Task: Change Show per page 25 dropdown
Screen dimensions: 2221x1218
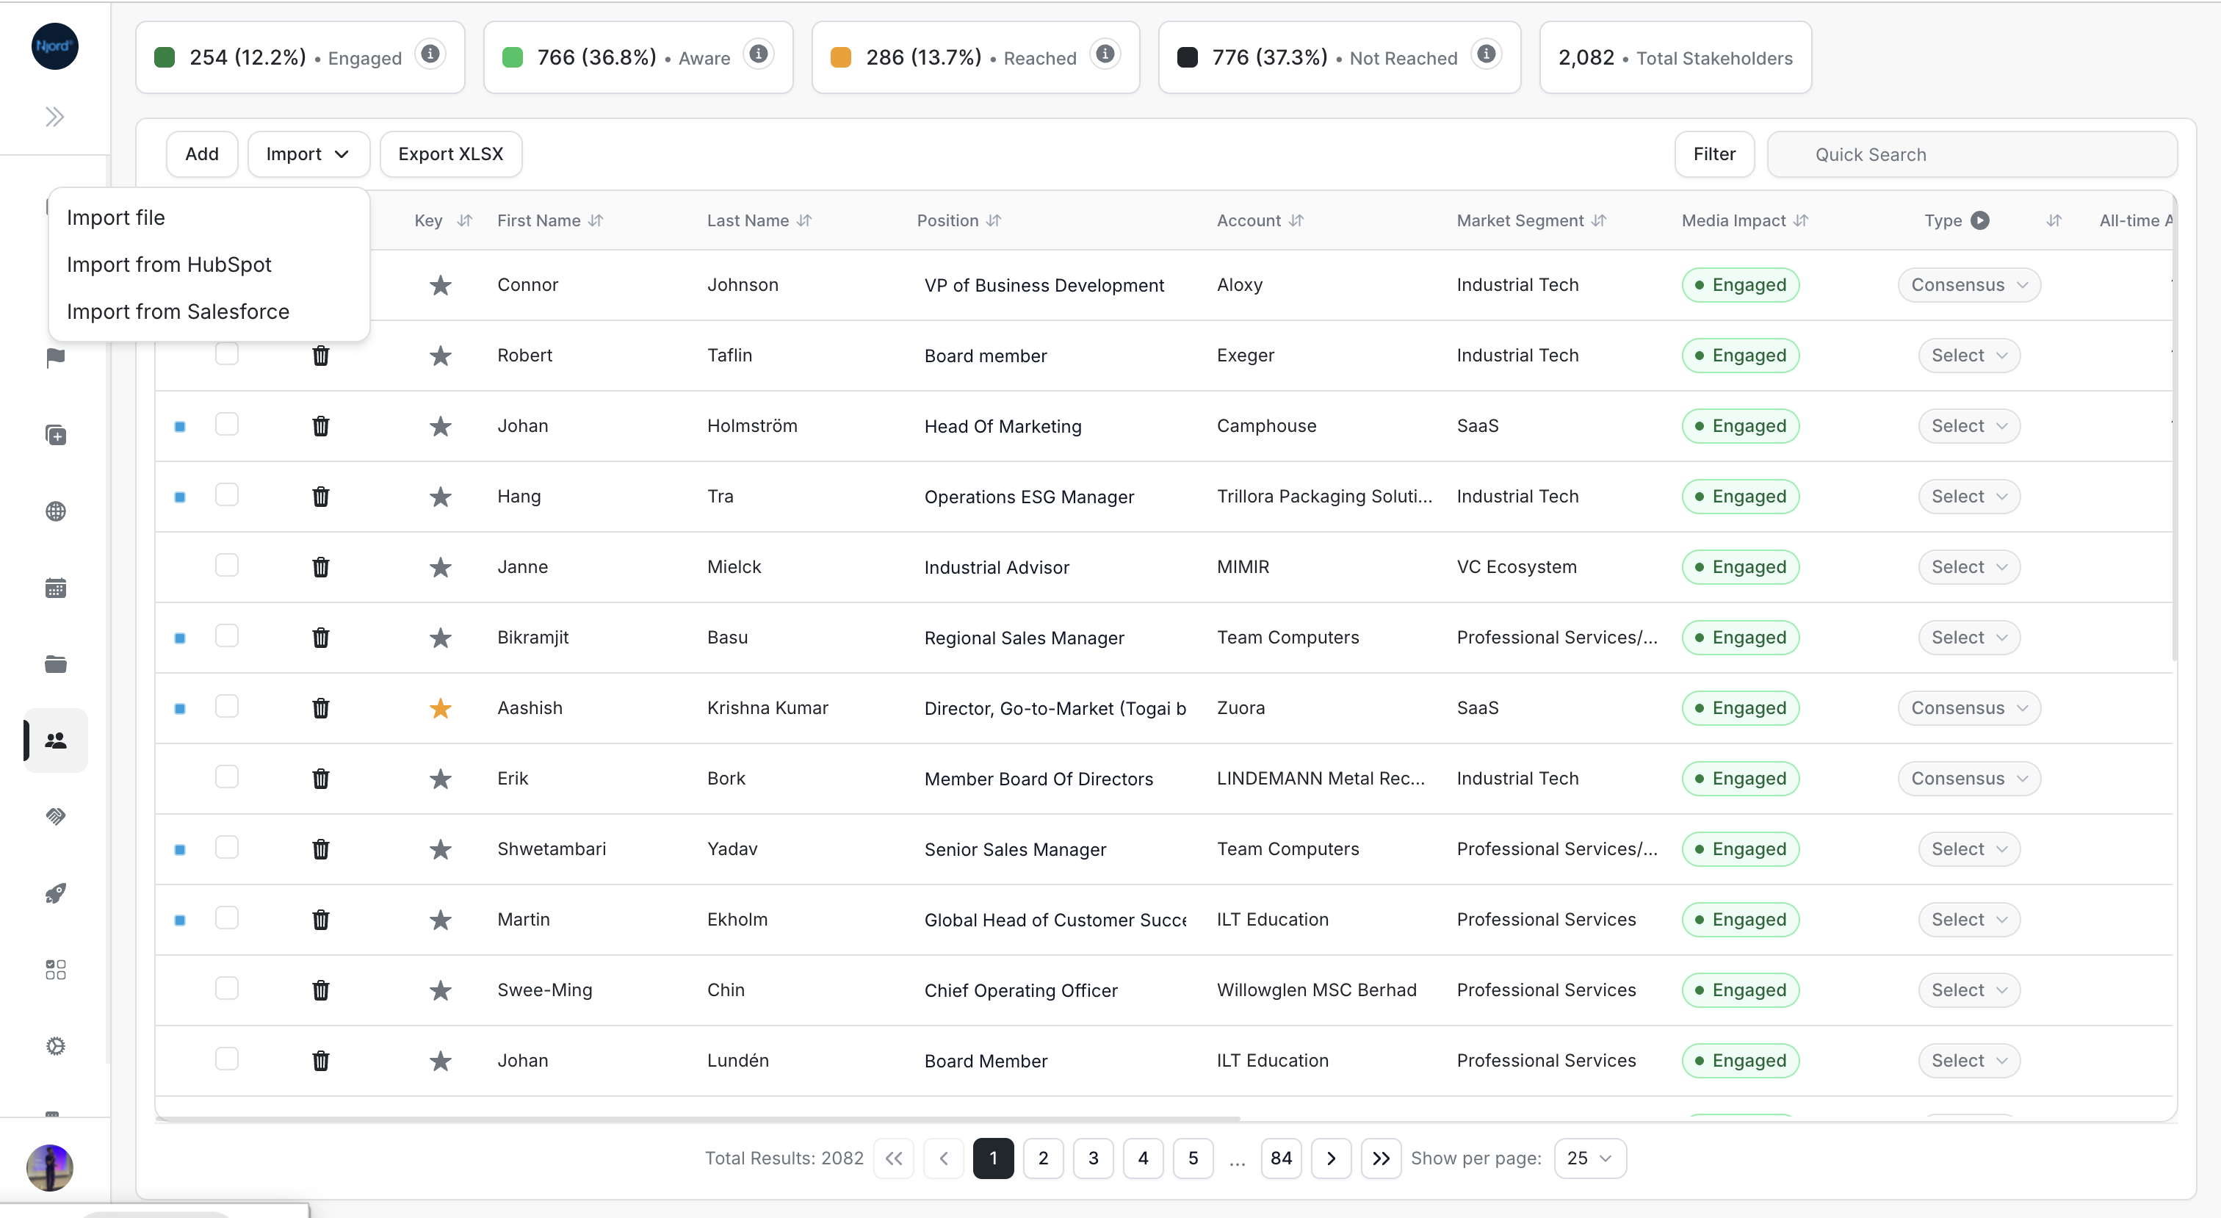Action: tap(1590, 1158)
